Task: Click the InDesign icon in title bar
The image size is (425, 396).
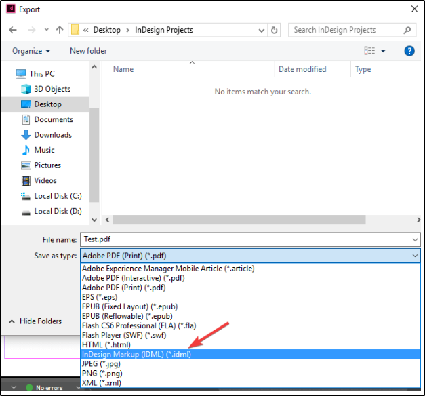Action: click(11, 9)
